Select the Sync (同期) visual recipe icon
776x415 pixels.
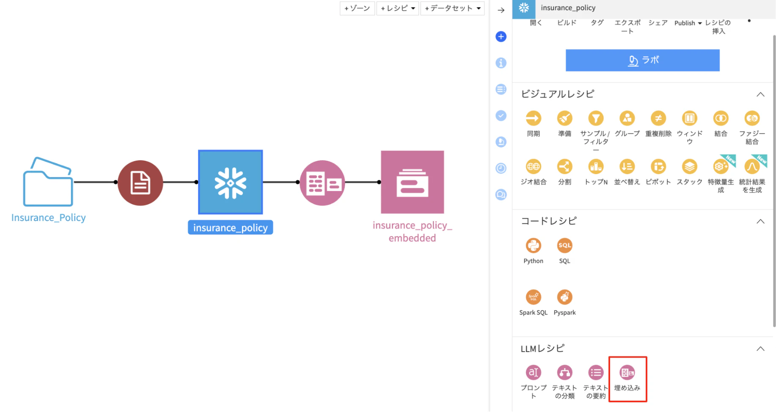[x=533, y=118]
